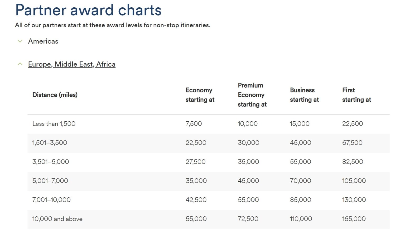Click the 3,501–5,000 distance row label
The image size is (405, 239).
tap(51, 162)
